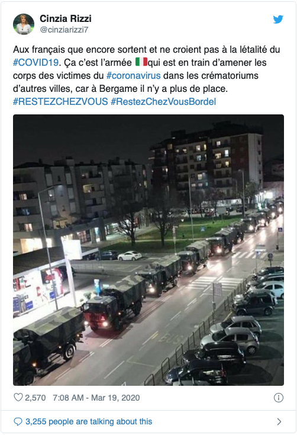Open the #coronavirus hashtag link
Screen dimensions: 297x435
134,75
